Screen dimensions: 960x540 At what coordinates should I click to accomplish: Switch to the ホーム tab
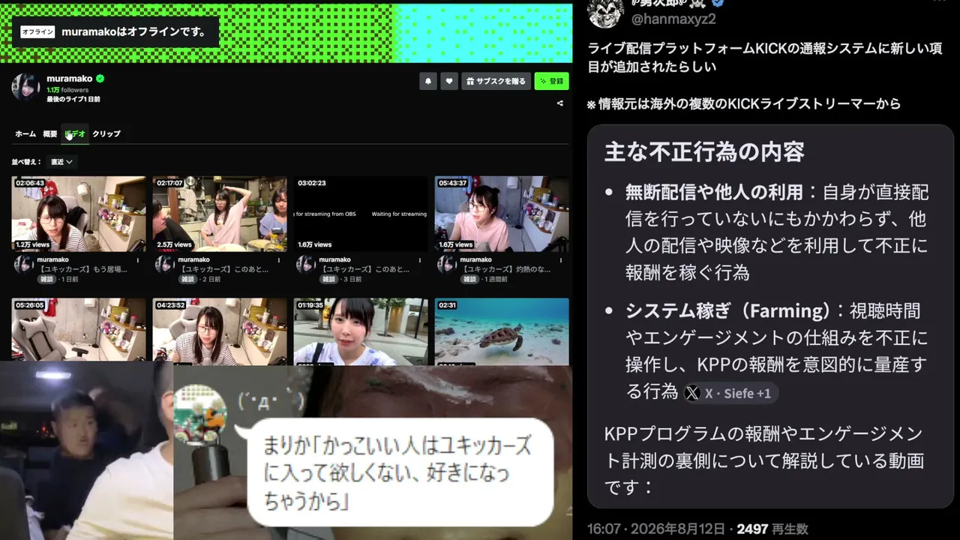pyautogui.click(x=25, y=133)
